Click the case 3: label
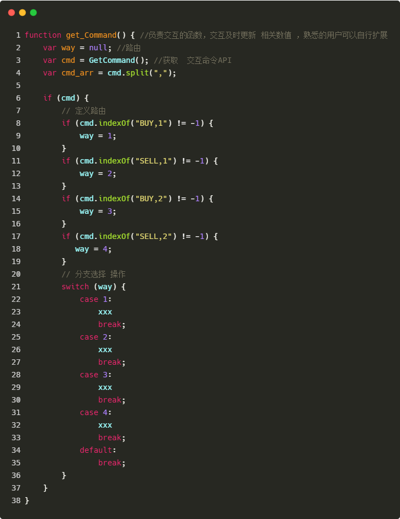 (x=96, y=375)
